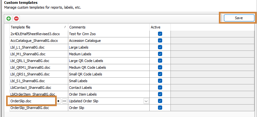Image resolution: width=257 pixels, height=117 pixels.
Task: Uncheck Active for Small QR Code Labels
Action: (x=160, y=74)
